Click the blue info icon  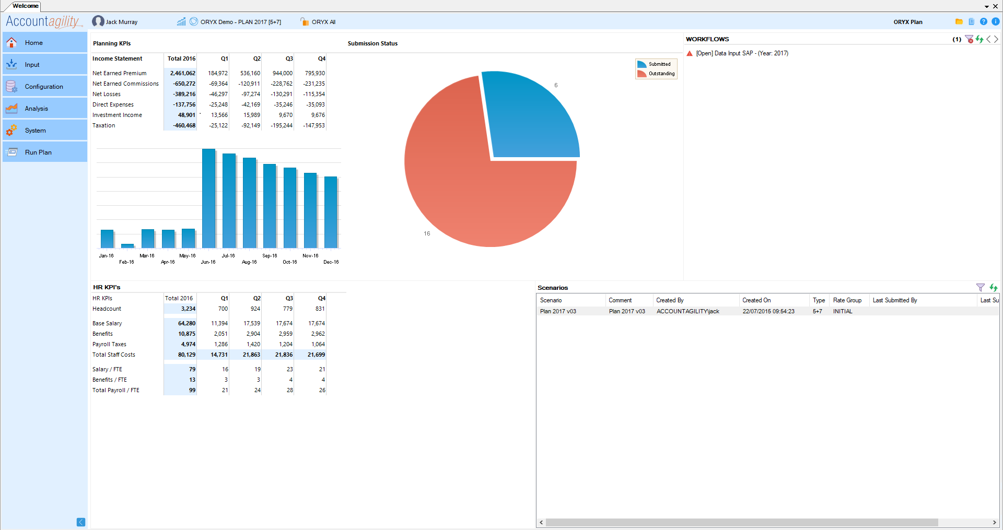[x=996, y=21]
